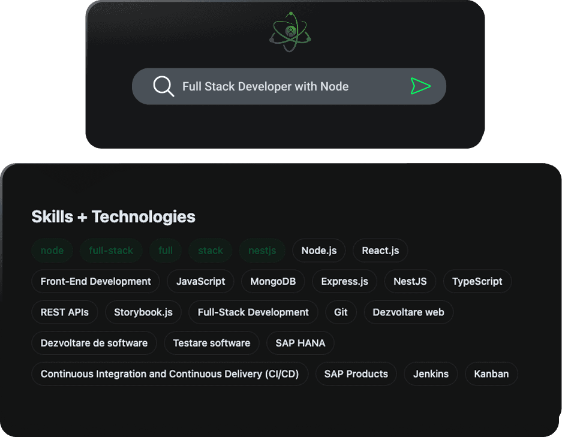
Task: Click the React.js skill chip
Action: 380,251
